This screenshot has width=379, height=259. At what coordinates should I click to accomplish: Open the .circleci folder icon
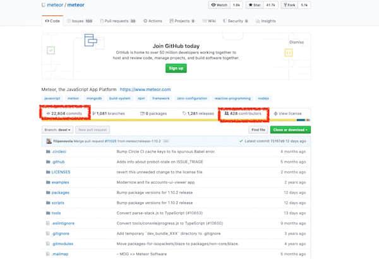point(48,153)
